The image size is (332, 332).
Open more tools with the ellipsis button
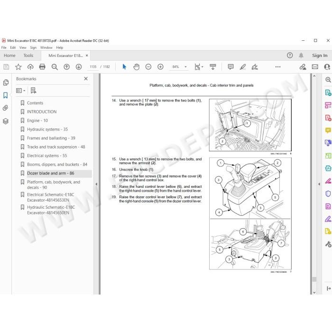tap(278, 67)
